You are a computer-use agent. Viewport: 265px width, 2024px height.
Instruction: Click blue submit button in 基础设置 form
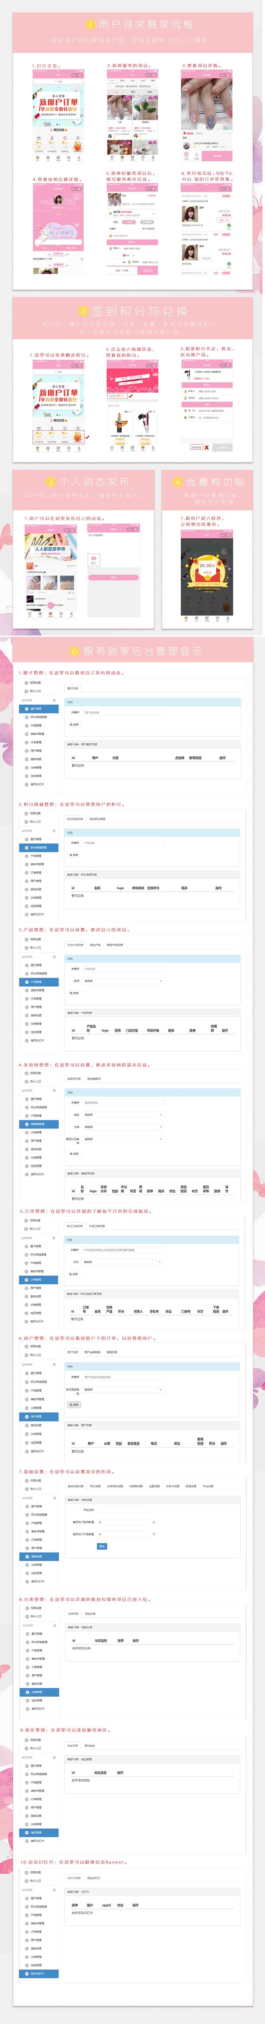click(x=102, y=1546)
